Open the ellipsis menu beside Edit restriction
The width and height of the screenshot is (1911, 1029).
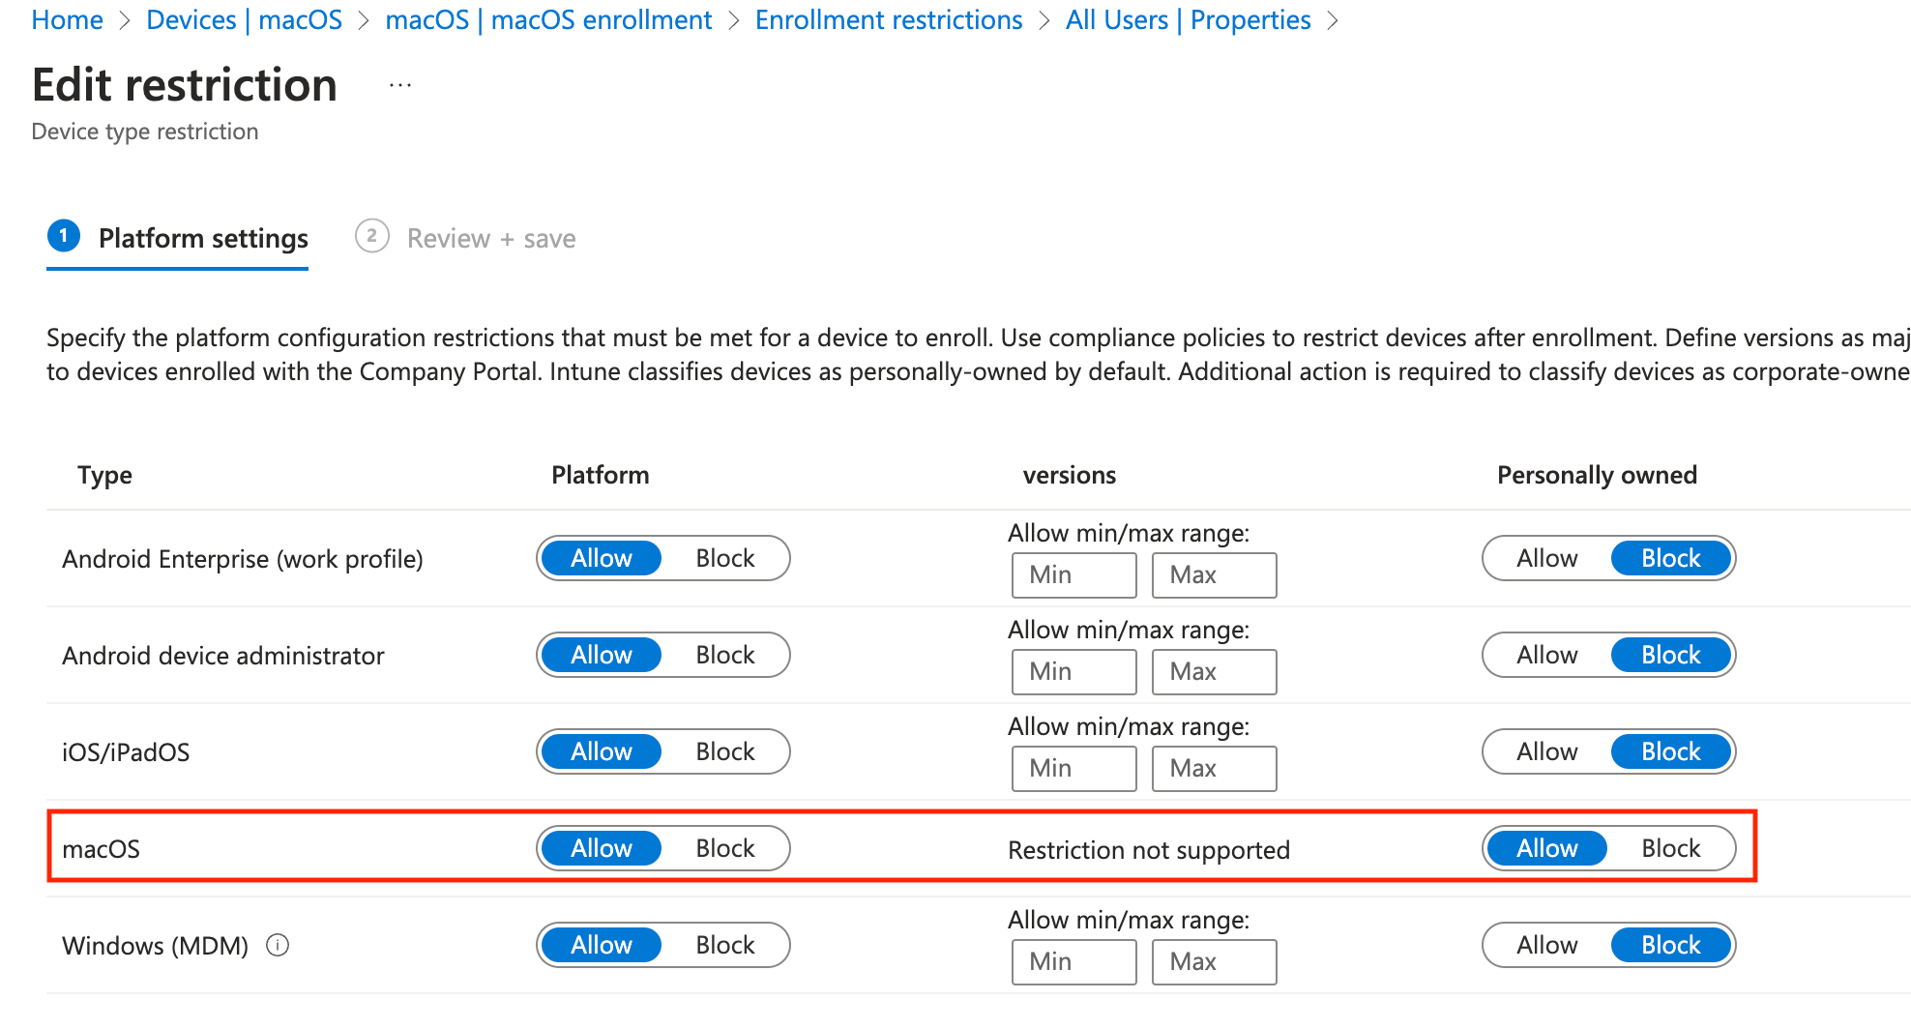400,85
